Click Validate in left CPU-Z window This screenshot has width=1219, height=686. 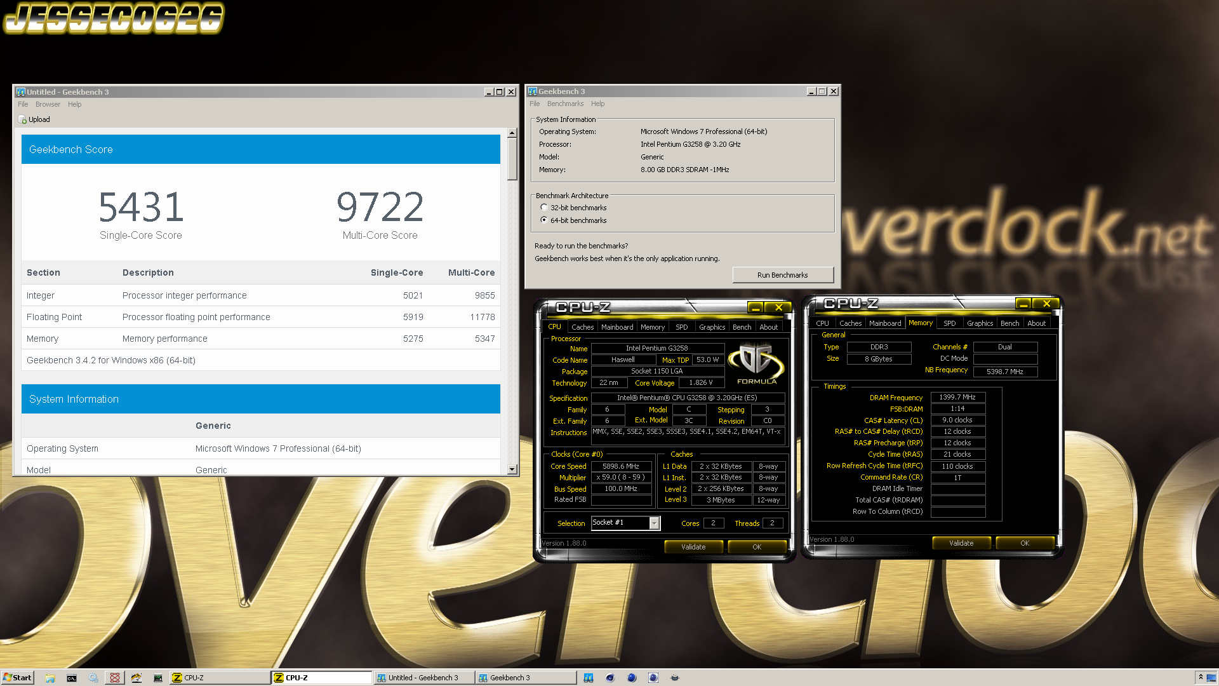coord(693,547)
